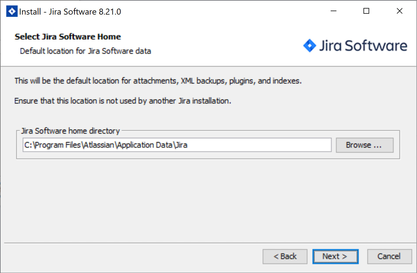The image size is (417, 273).
Task: Go back to the previous installer step
Action: (x=285, y=256)
